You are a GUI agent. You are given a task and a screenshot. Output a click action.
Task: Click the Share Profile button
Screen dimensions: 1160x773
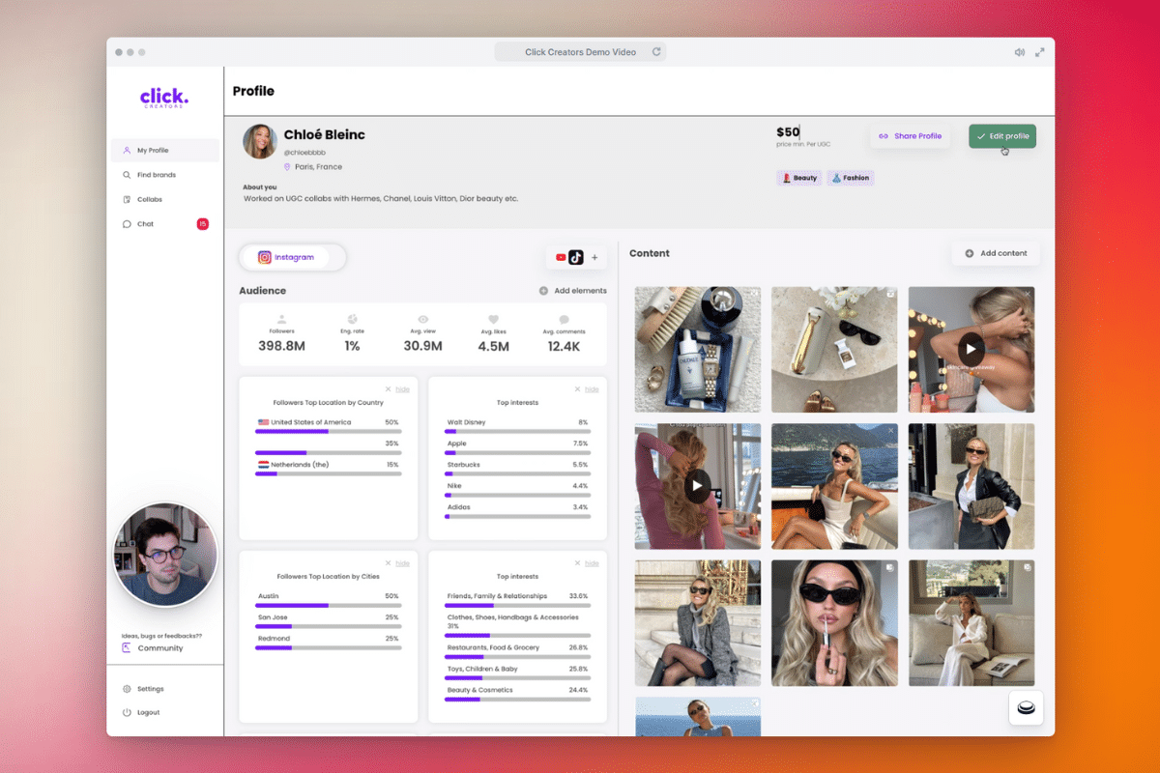[909, 136]
